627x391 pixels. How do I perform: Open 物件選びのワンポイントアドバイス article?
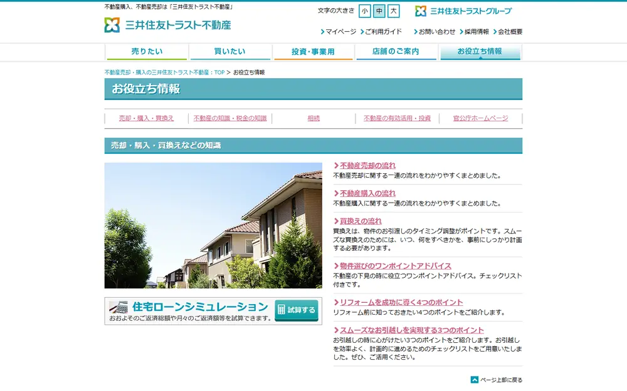396,266
